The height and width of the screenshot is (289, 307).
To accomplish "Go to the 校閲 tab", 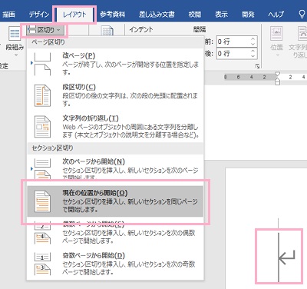I will tap(195, 15).
